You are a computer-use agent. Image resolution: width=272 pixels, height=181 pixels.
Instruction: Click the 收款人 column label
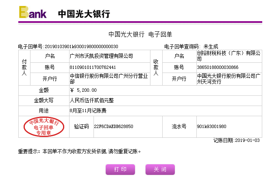tap(156, 67)
